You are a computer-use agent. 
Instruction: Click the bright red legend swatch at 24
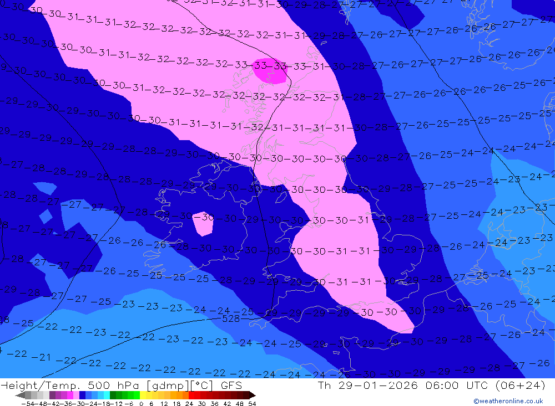pyautogui.click(x=191, y=395)
